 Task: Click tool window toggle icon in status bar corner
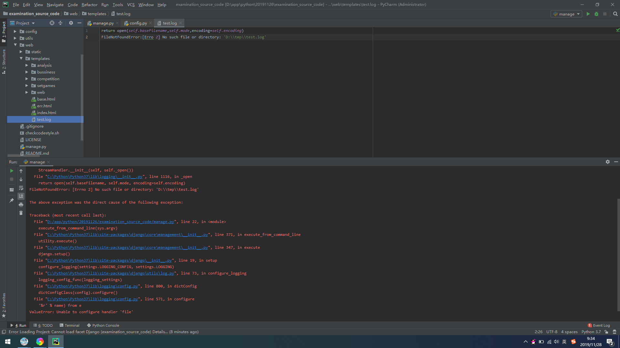(4, 332)
